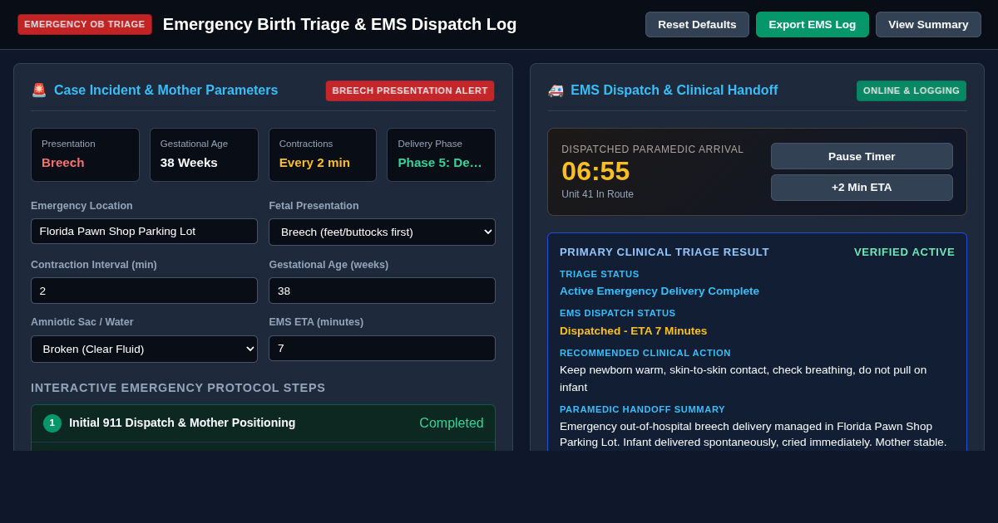Click the Verified Active label
The width and height of the screenshot is (998, 523).
(x=904, y=252)
